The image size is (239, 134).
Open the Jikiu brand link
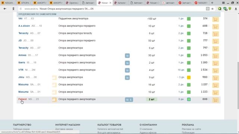[x=21, y=77]
